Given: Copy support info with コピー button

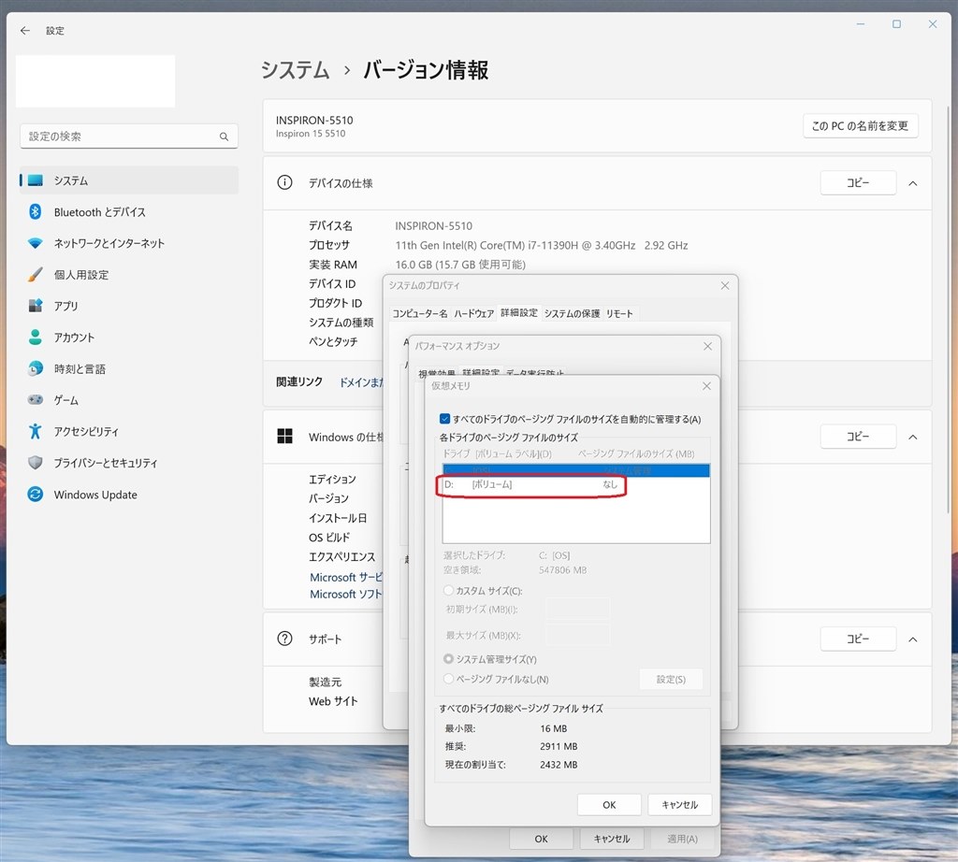Looking at the screenshot, I should [x=858, y=639].
